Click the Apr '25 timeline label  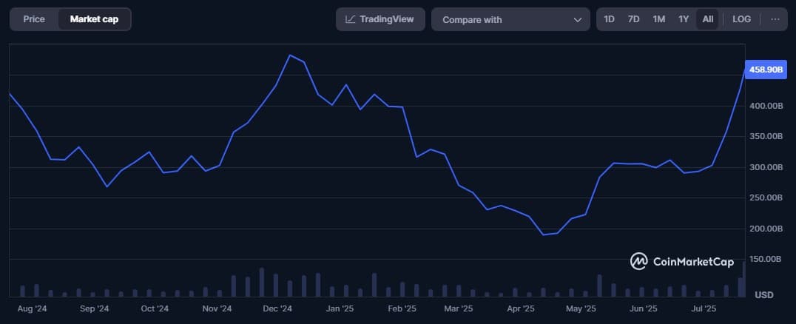[519, 308]
